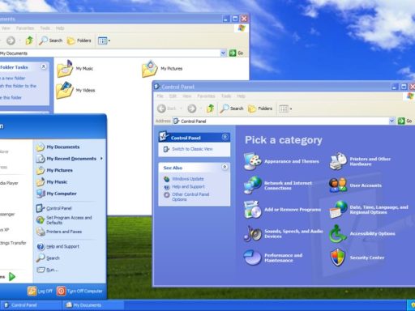Open the Network and Internet Connections icon

(253, 185)
